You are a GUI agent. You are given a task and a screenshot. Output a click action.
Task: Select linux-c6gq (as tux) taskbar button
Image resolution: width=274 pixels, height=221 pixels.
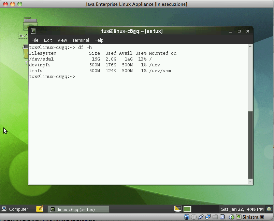pyautogui.click(x=78, y=209)
